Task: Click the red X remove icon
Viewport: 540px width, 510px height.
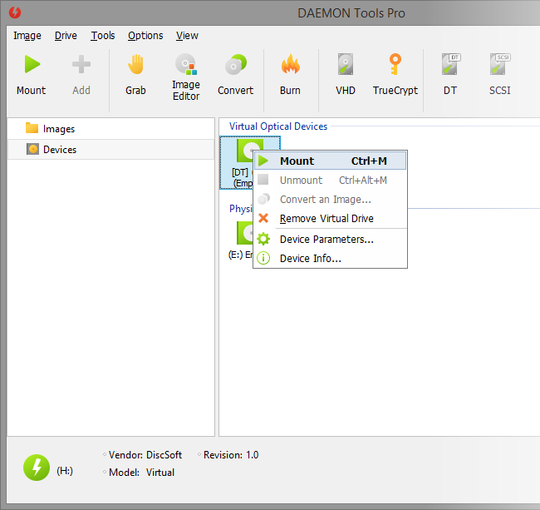Action: tap(263, 218)
